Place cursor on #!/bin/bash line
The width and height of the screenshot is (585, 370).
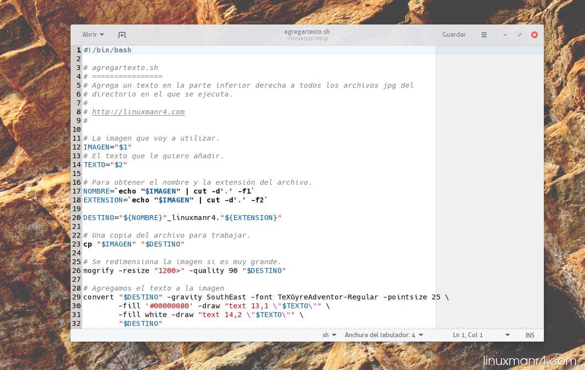point(107,50)
